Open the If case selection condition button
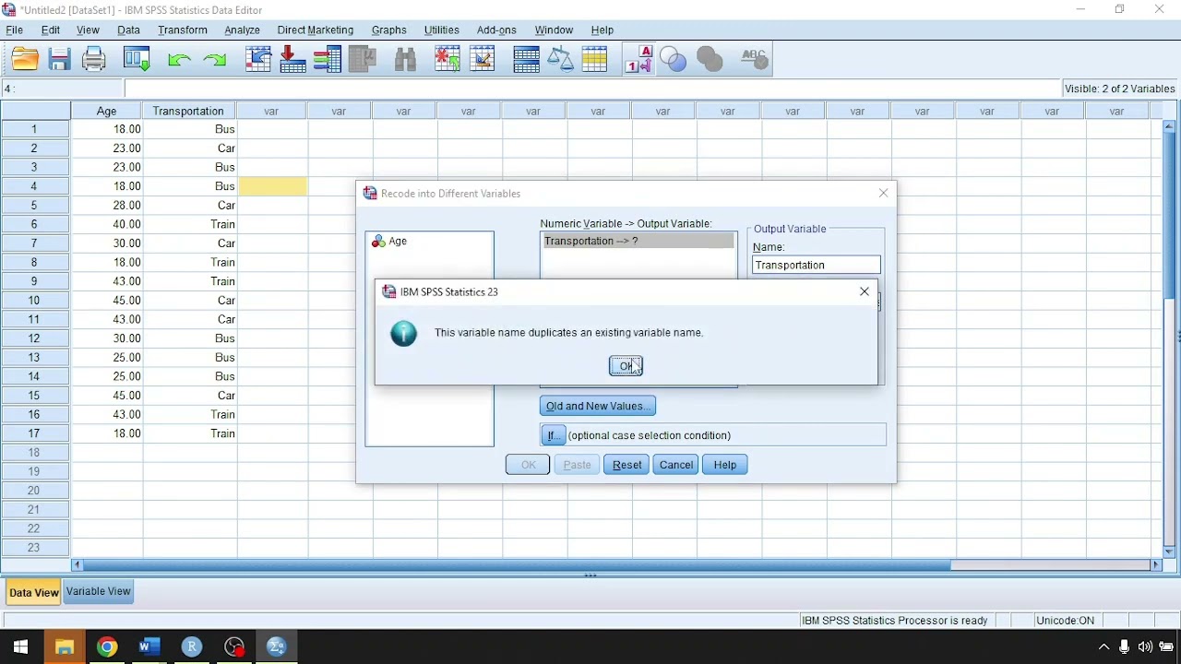 [x=553, y=435]
